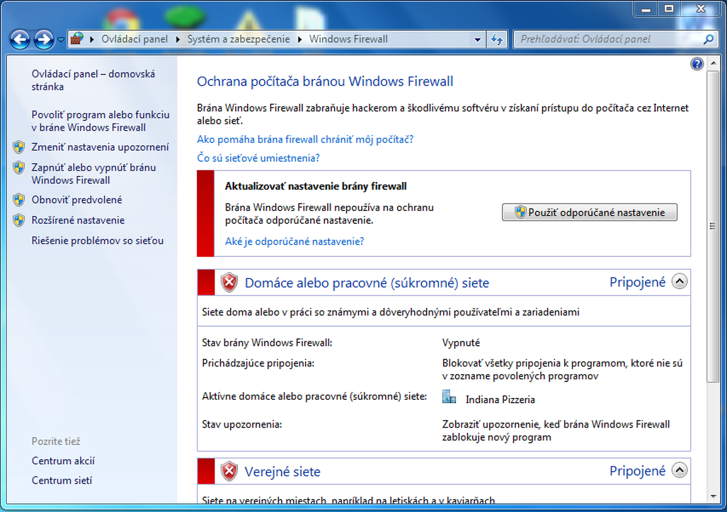
Task: Click the shield icon beside Rozšírené nastavenie
Action: pyautogui.click(x=19, y=220)
